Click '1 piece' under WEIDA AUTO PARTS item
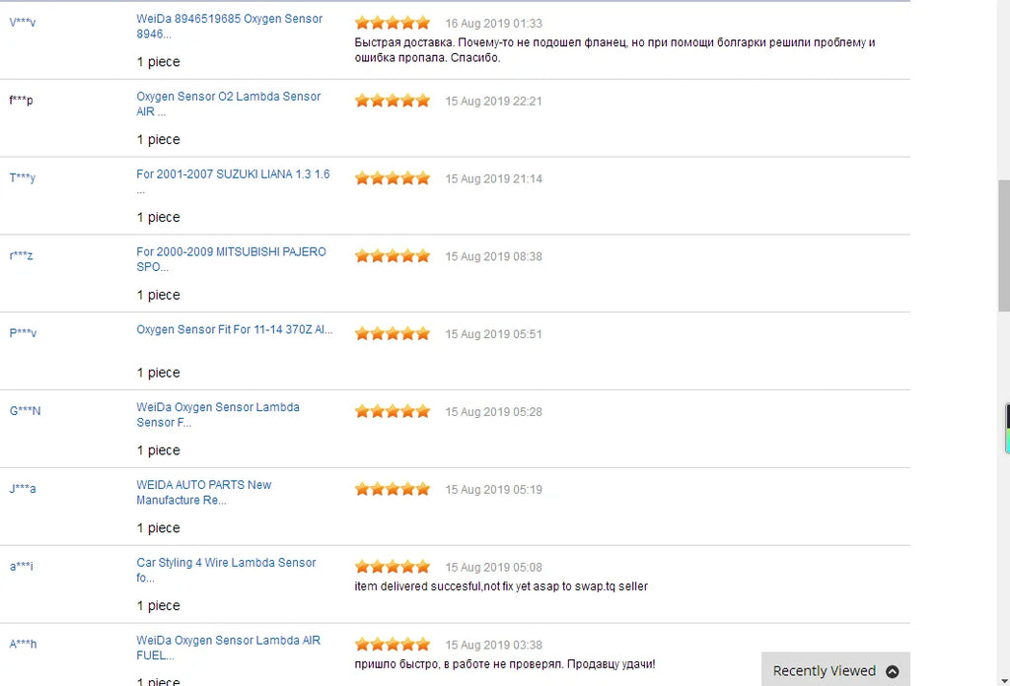The image size is (1010, 686). (x=159, y=528)
